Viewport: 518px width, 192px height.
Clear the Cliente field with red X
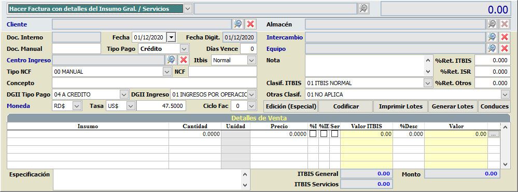[x=251, y=24]
